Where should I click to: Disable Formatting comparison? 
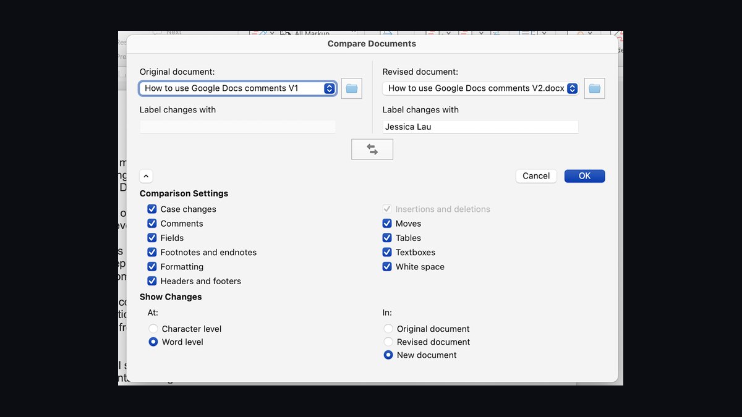[x=152, y=267]
